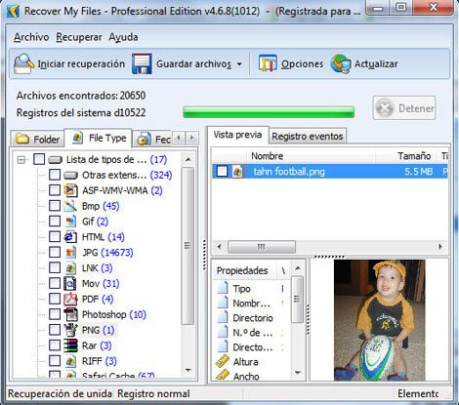The width and height of the screenshot is (459, 405).
Task: Click the ASF-WMV-WMA file type icon
Action: (70, 190)
